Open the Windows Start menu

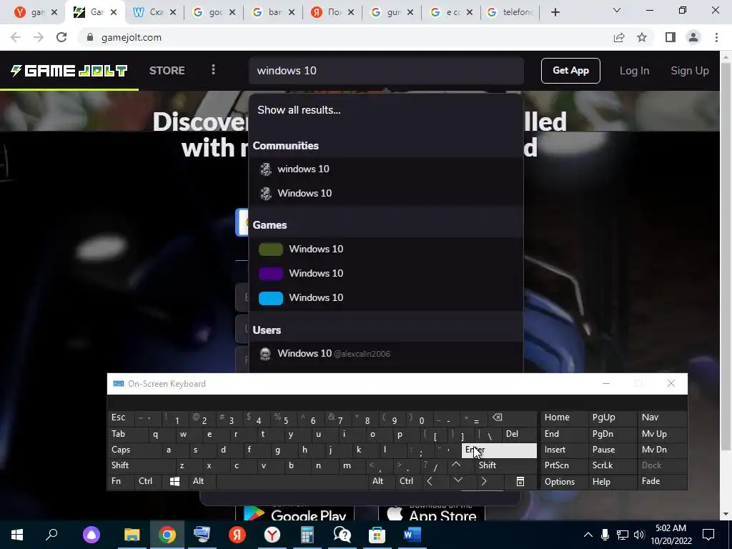[x=17, y=535]
